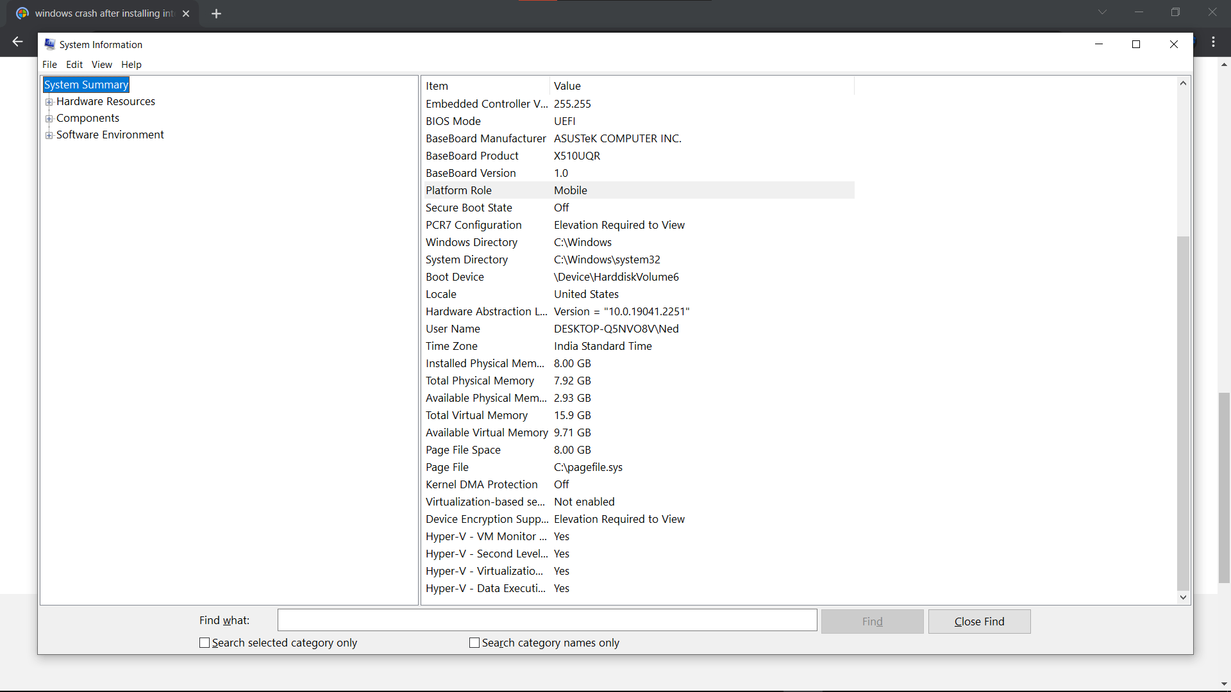Click the scroll-down arrow in details pane
Image resolution: width=1231 pixels, height=692 pixels.
pyautogui.click(x=1183, y=597)
